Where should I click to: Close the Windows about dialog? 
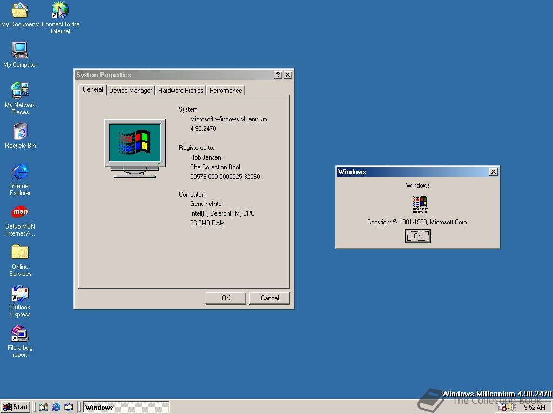[x=494, y=172]
